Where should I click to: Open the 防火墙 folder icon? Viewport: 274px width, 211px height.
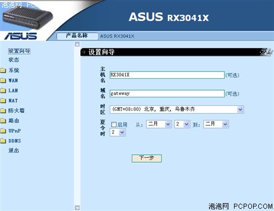(3, 111)
